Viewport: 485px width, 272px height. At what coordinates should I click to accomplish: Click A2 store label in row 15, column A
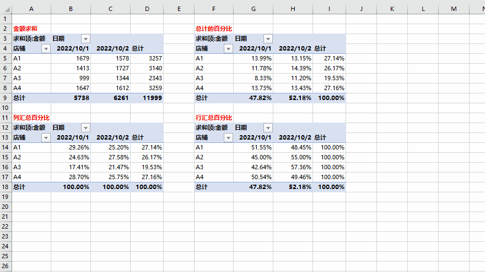(x=17, y=157)
